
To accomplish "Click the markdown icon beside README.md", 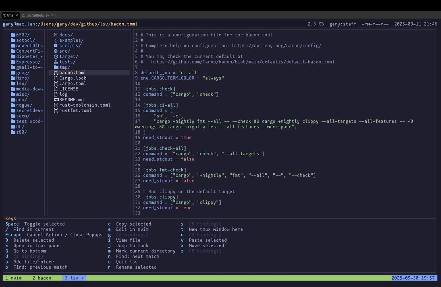I will tap(56, 100).
